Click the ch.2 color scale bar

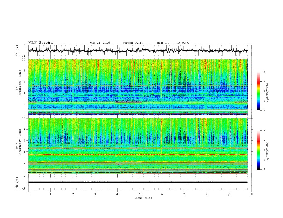pos(259,150)
